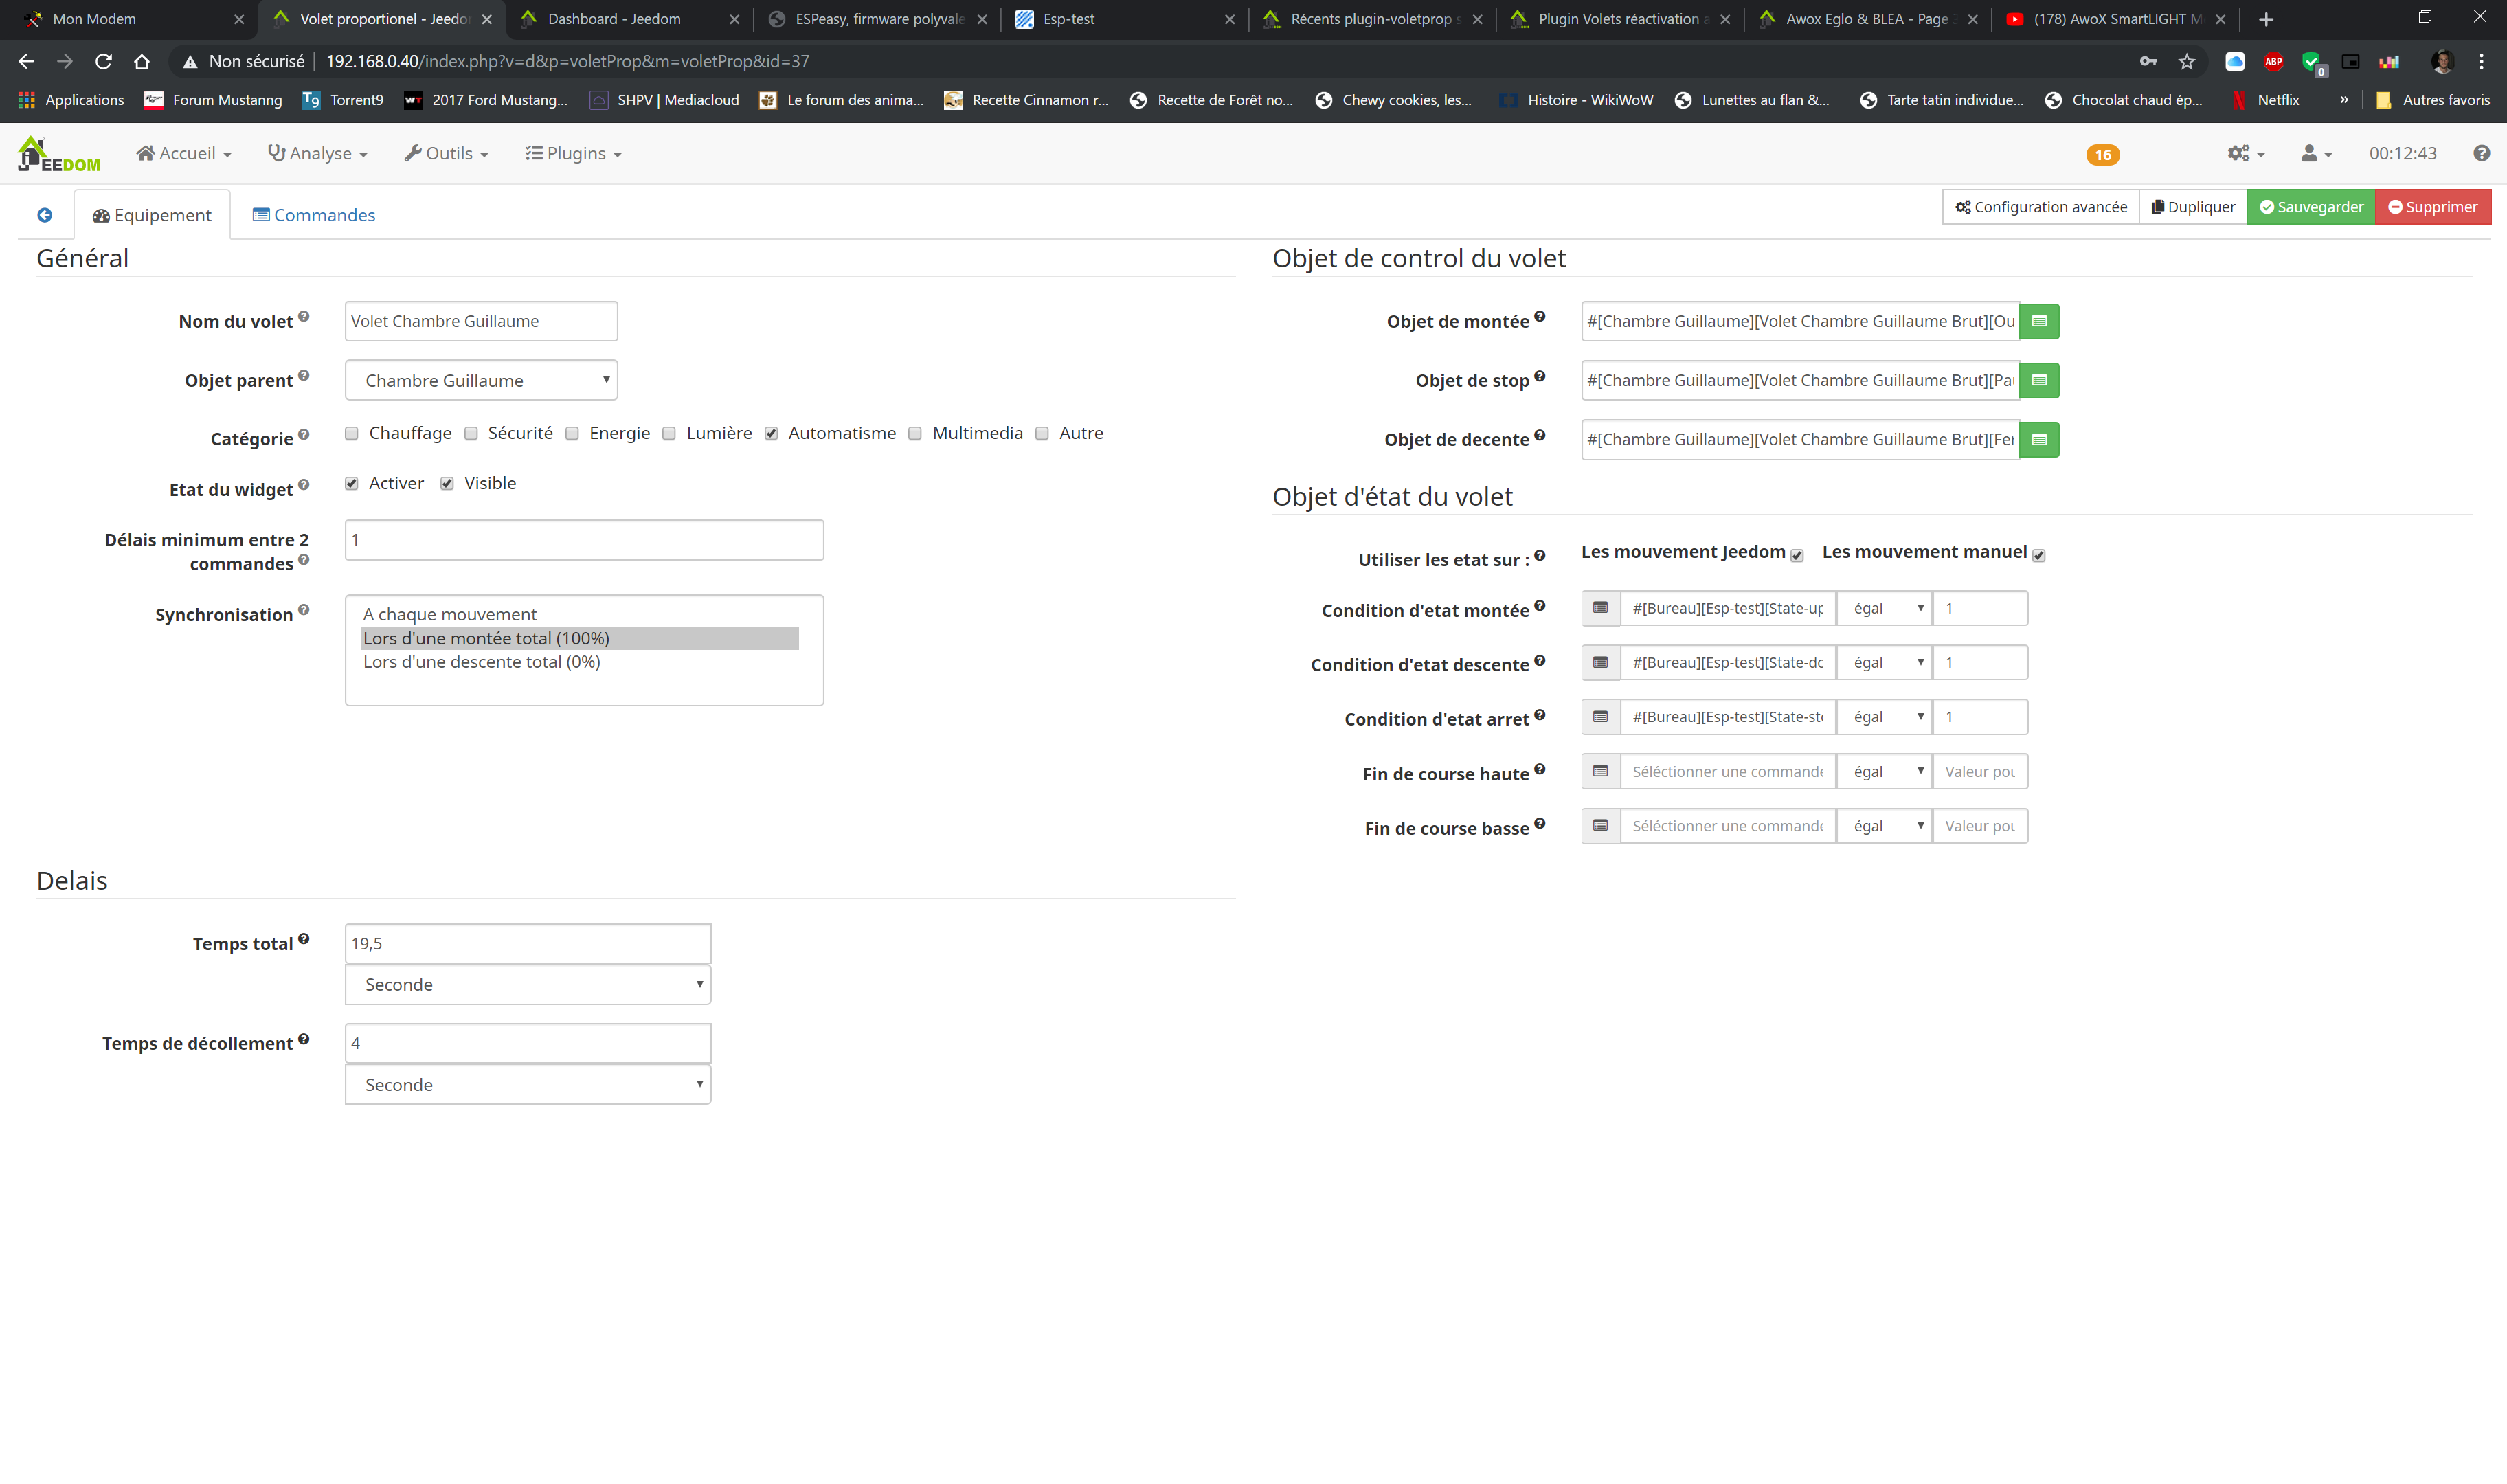Click the Dupliquer button
2507x1484 pixels.
tap(2192, 207)
